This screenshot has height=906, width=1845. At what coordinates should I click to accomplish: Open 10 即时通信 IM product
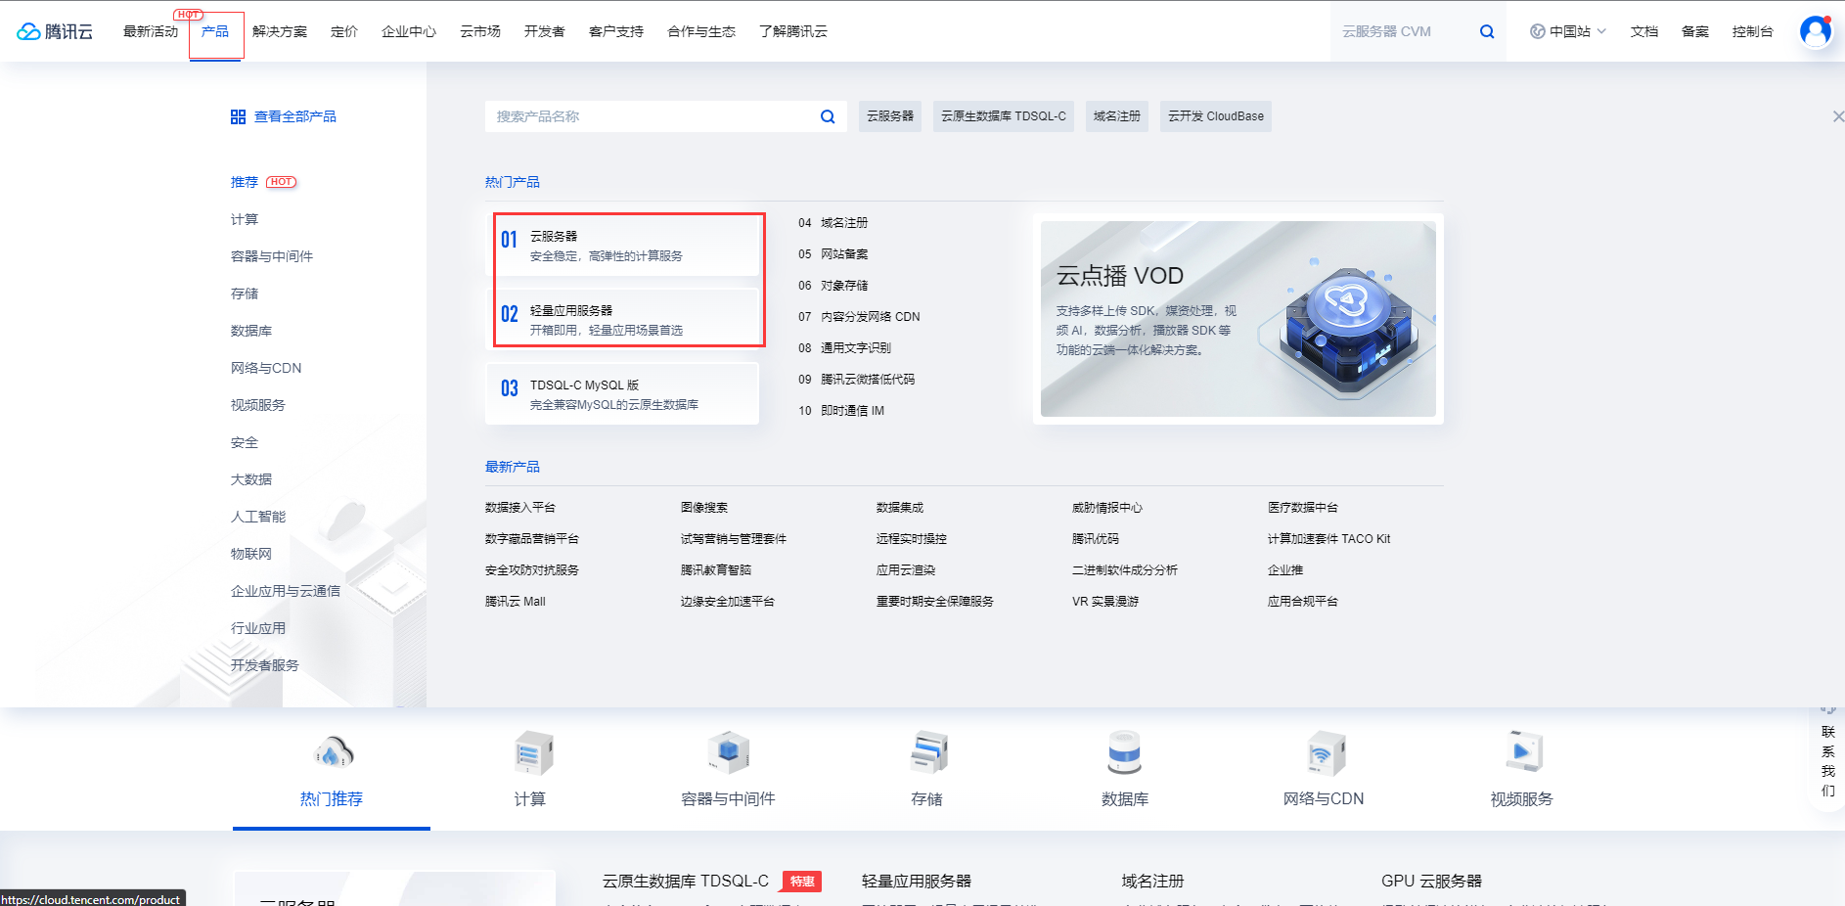[x=841, y=411]
